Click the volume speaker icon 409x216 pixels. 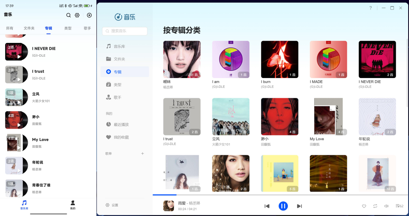[x=386, y=206]
